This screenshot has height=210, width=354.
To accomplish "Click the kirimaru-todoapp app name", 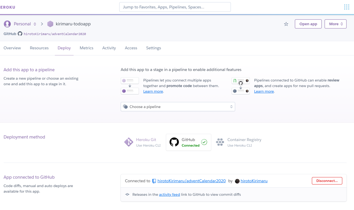I will click(x=73, y=24).
